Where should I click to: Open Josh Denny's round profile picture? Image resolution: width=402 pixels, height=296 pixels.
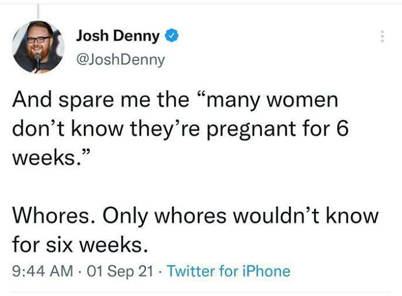click(38, 47)
